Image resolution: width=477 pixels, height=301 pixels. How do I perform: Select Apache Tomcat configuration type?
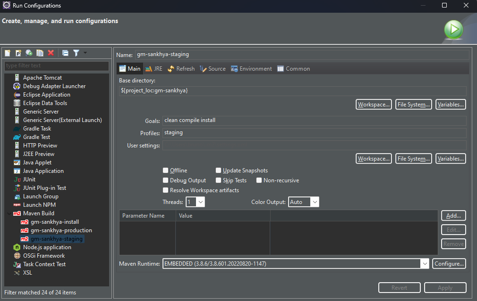tap(43, 78)
